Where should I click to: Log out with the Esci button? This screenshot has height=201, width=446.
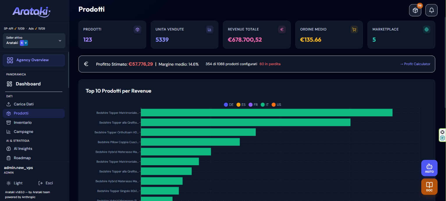[46, 183]
